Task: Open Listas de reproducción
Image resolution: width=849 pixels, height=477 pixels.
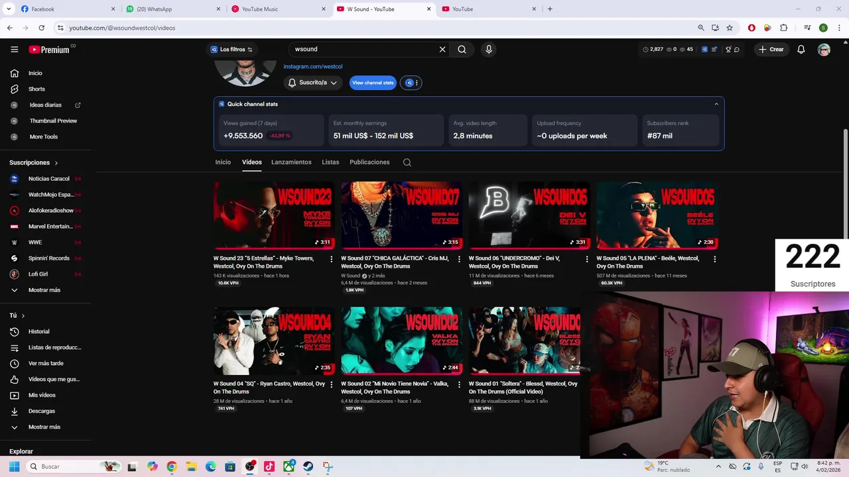Action: click(45, 347)
